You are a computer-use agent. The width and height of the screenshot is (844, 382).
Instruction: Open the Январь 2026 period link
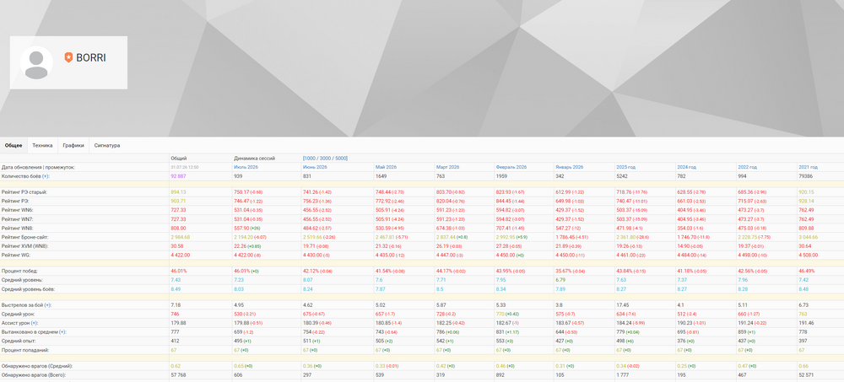coord(570,167)
